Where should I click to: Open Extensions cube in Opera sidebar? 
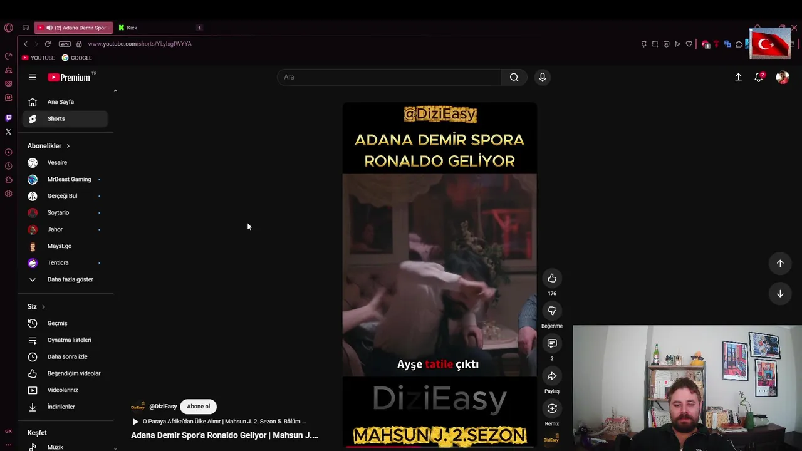pyautogui.click(x=8, y=180)
